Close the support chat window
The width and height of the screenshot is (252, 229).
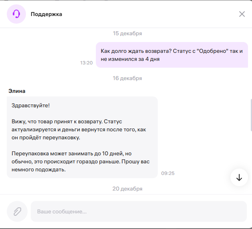(x=242, y=14)
